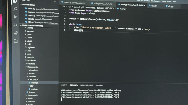Viewport: 188px width, 105px height.
Task: Open the Debug Console panel tab
Action: pos(87,85)
